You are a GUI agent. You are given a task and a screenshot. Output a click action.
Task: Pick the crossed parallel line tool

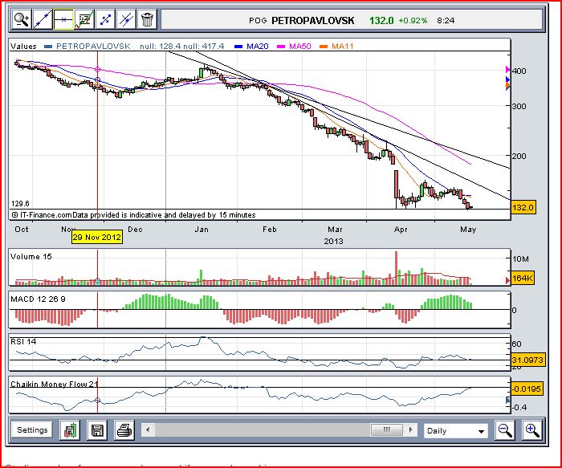tap(126, 19)
